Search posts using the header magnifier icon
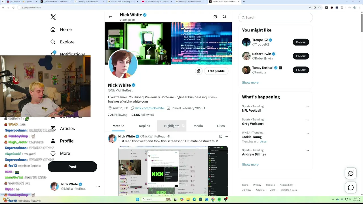This screenshot has width=363, height=204. tap(225, 17)
